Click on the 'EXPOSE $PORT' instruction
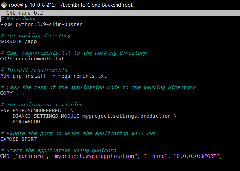240x171 pixels. [19, 139]
